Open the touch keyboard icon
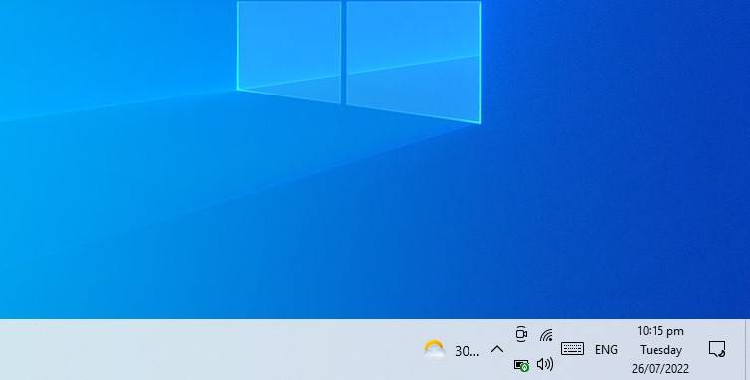The width and height of the screenshot is (750, 380). pos(572,349)
